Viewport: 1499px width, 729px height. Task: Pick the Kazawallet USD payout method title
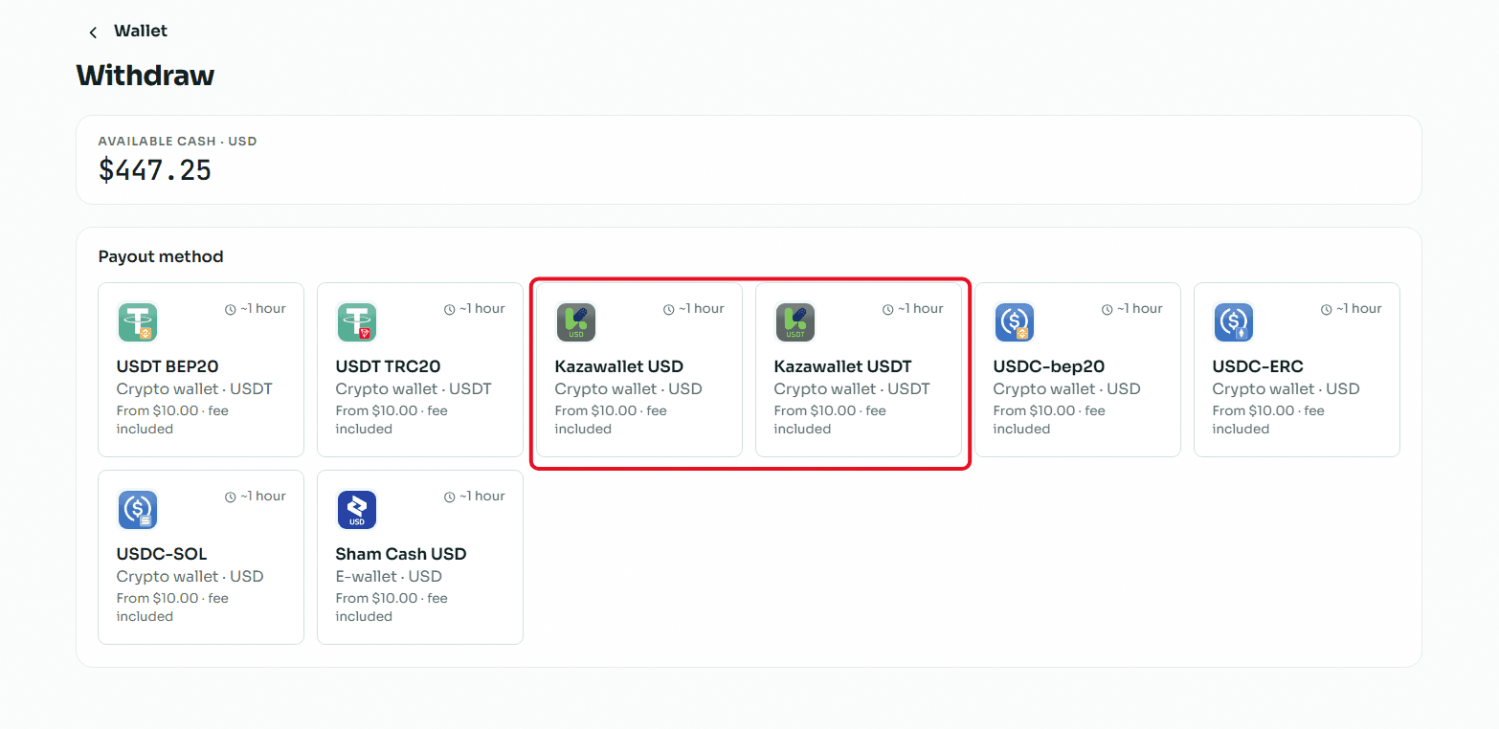pos(619,366)
